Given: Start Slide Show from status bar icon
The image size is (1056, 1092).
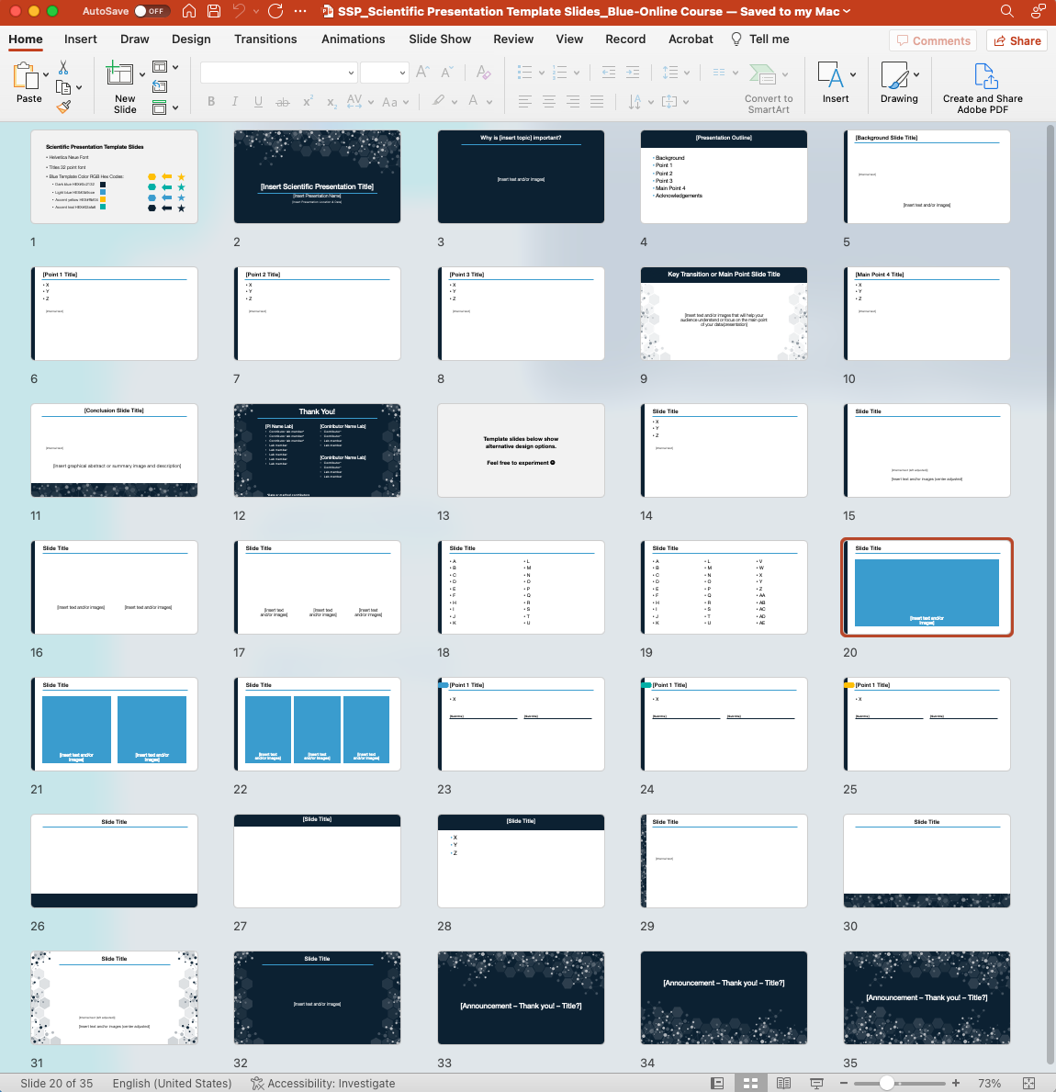Looking at the screenshot, I should 816,1083.
